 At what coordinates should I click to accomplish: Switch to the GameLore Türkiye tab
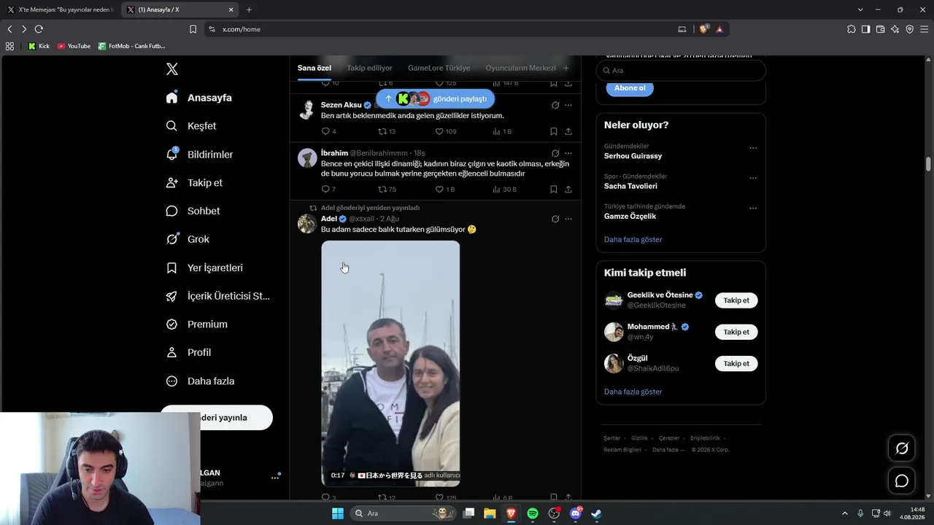439,68
